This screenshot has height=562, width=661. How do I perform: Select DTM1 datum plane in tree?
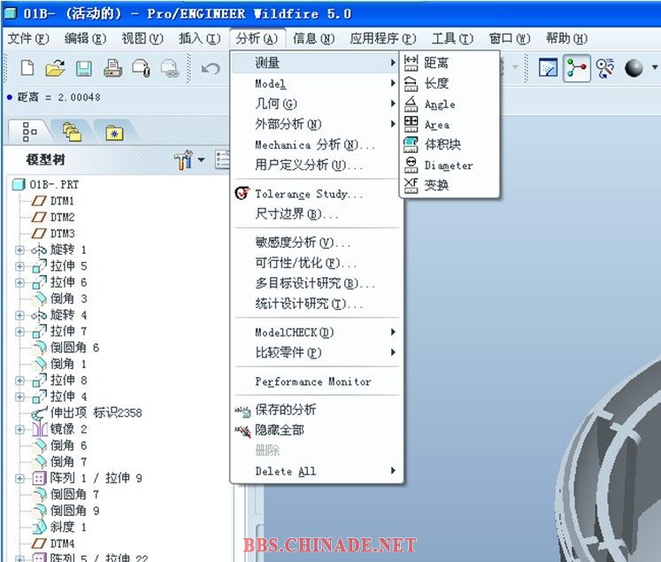click(54, 201)
